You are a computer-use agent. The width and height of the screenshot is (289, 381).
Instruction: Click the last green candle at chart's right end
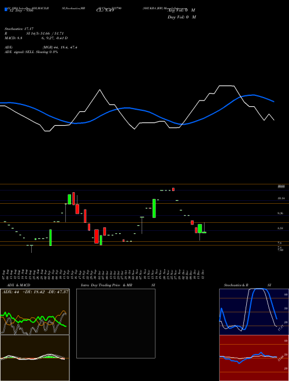pos(205,233)
